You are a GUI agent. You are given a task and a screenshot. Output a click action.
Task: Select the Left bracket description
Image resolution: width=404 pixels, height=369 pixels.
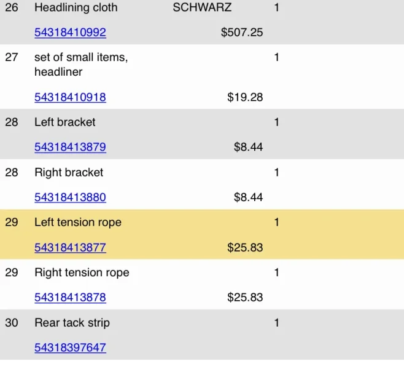(65, 122)
